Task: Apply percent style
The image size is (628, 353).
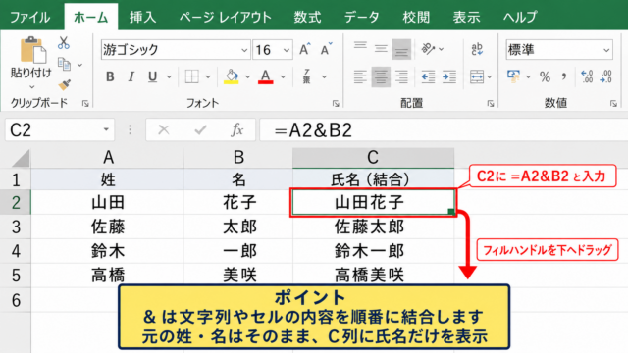Action: 545,76
